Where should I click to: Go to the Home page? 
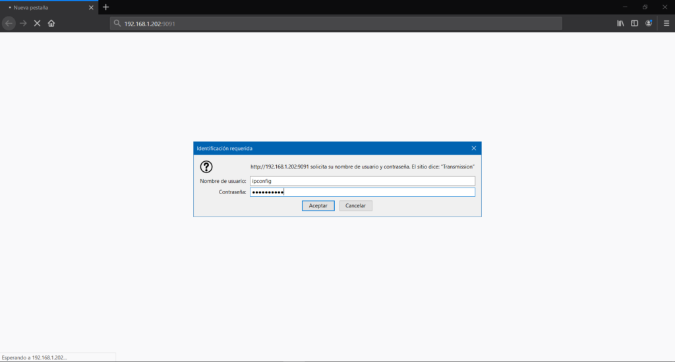click(51, 23)
